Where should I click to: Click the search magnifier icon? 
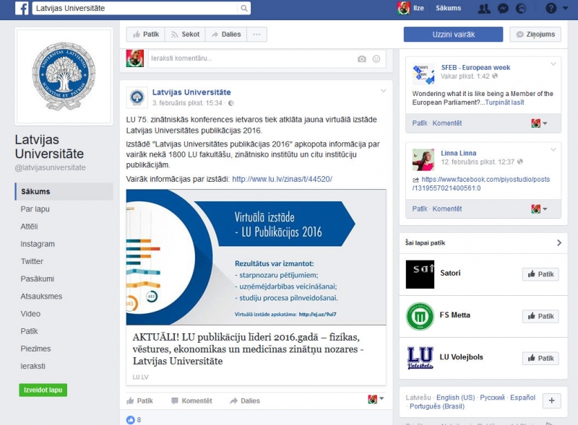click(244, 9)
